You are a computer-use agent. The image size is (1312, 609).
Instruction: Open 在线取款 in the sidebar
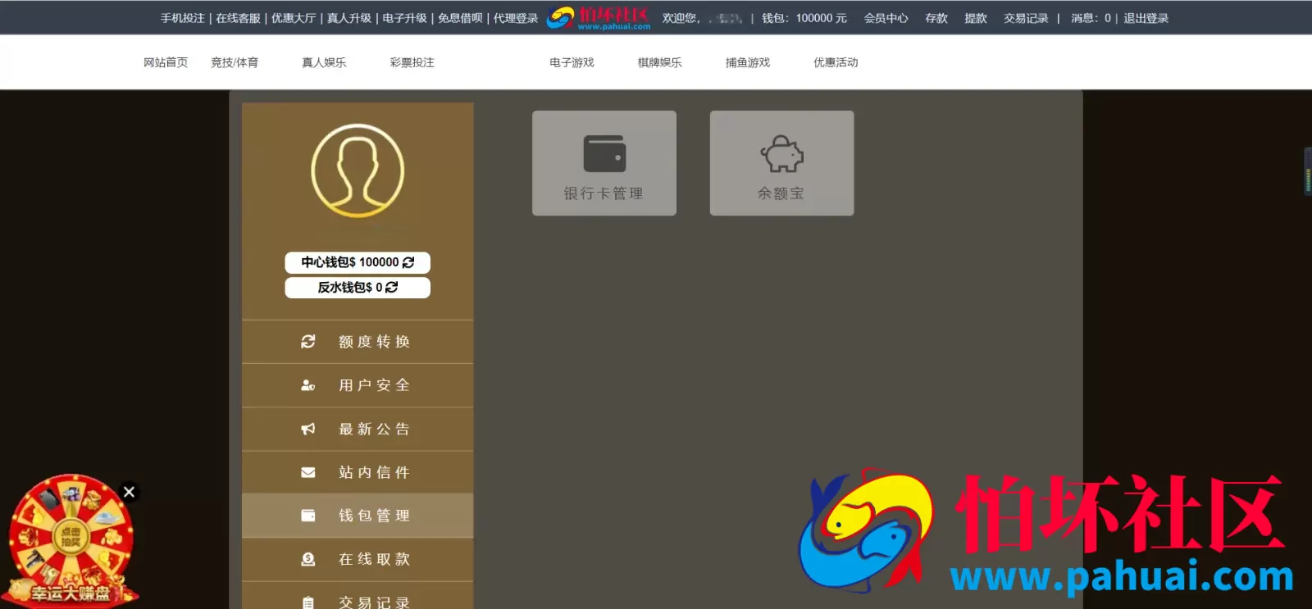[358, 559]
